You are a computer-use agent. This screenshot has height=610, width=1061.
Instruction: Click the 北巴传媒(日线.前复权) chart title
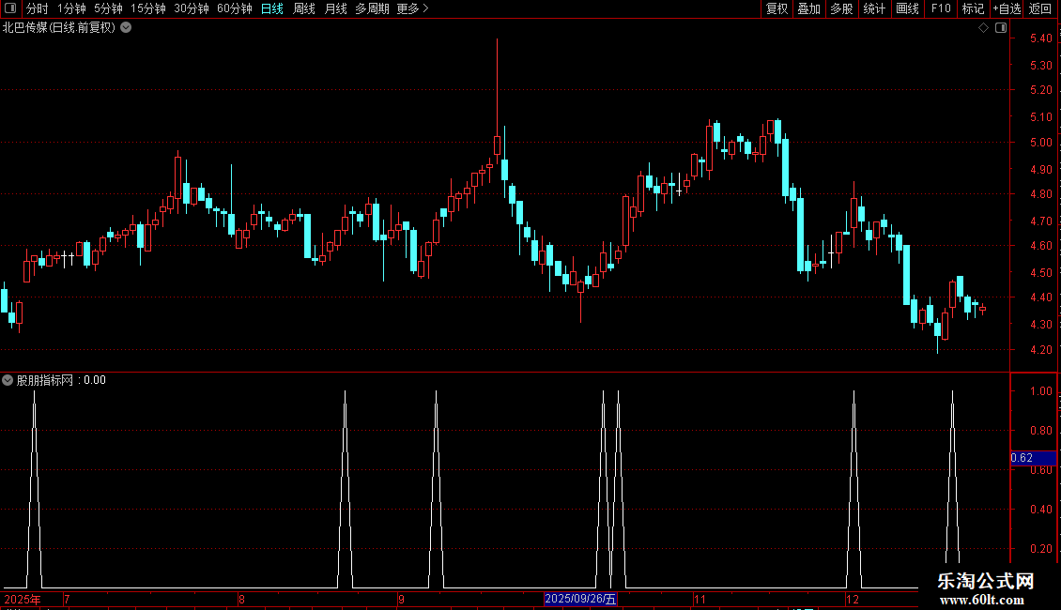tap(59, 28)
